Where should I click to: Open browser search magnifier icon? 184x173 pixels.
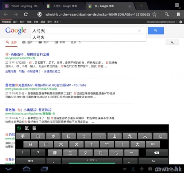pyautogui.click(x=167, y=14)
